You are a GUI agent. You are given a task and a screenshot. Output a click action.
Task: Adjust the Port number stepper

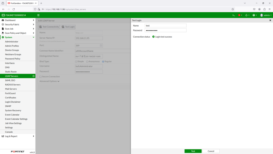pyautogui.click(x=101, y=46)
